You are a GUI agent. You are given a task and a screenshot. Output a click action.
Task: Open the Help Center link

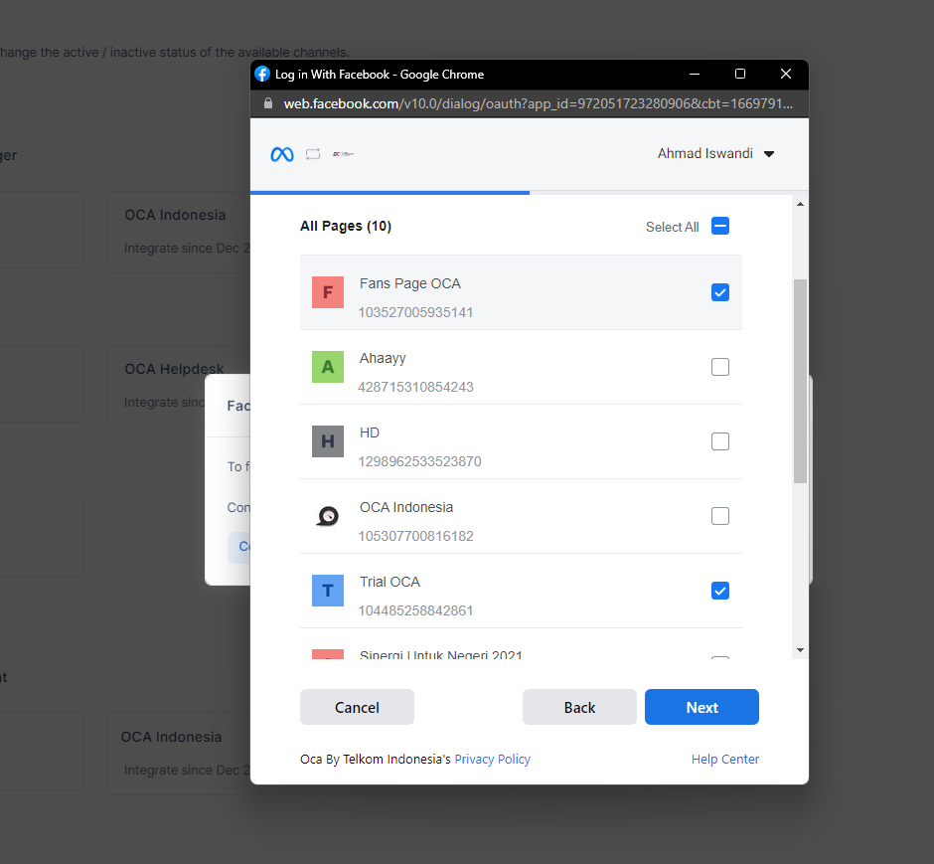(725, 760)
